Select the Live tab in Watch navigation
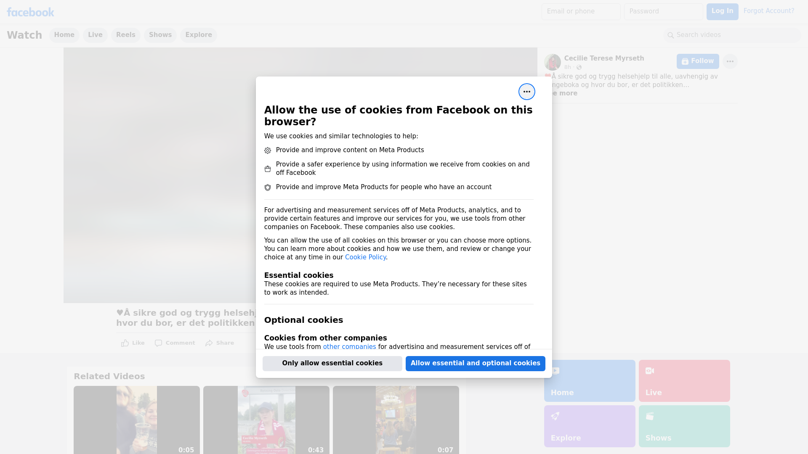 pyautogui.click(x=95, y=35)
